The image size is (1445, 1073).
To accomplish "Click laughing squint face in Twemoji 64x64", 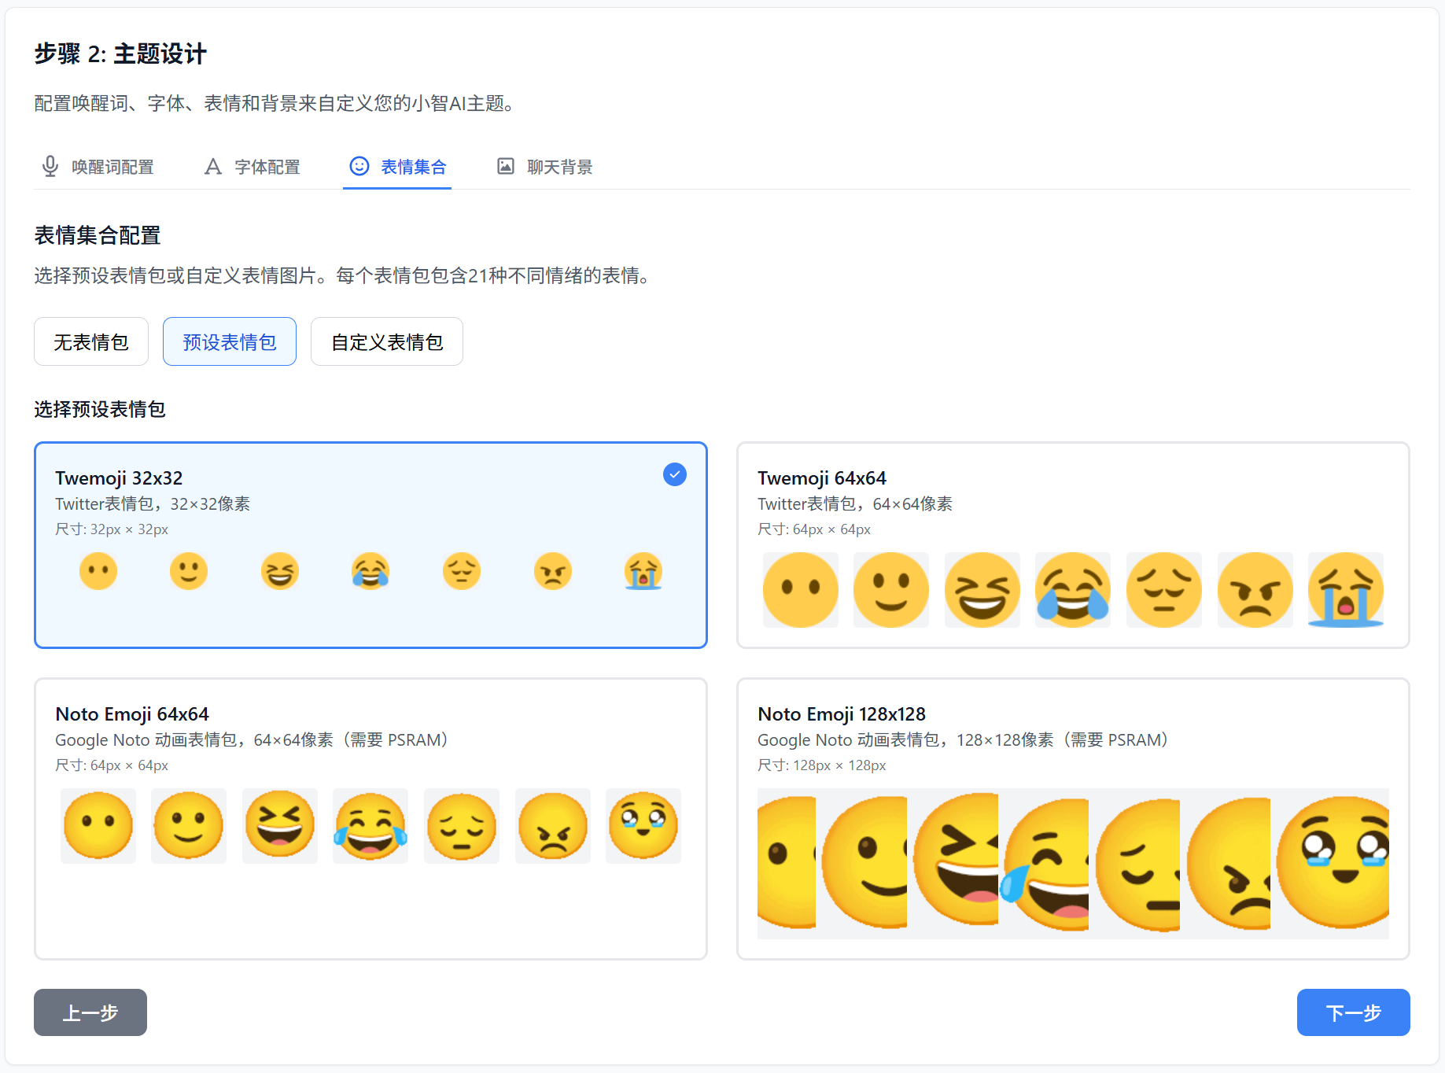I will tap(982, 590).
